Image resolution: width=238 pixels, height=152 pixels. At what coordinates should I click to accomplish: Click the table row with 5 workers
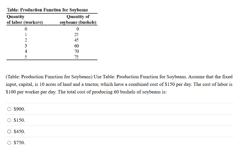coord(25,57)
